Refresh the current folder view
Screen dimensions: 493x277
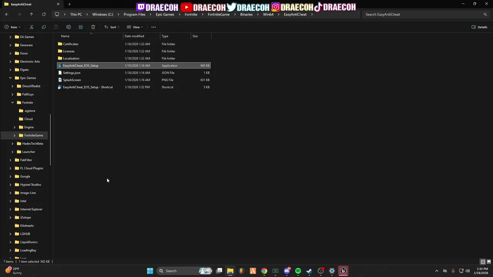(44, 14)
